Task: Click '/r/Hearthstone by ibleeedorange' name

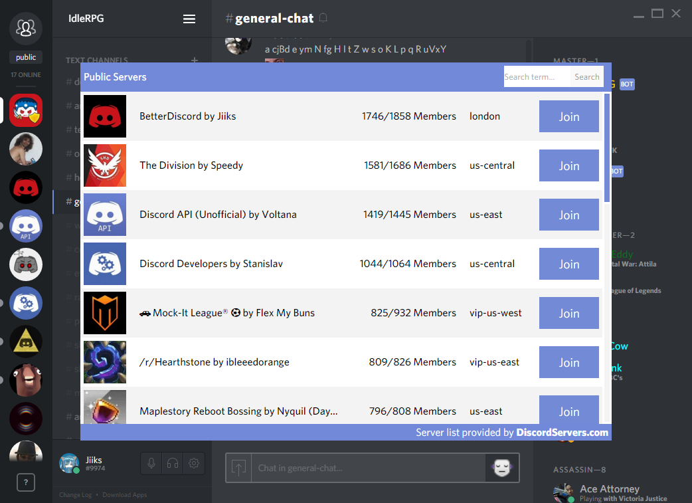Action: click(x=215, y=362)
